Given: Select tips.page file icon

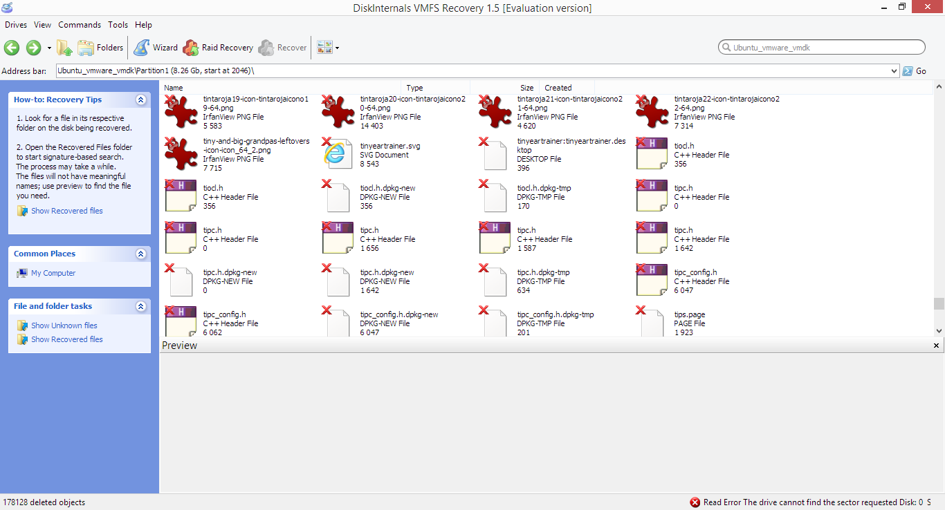Looking at the screenshot, I should tap(652, 321).
